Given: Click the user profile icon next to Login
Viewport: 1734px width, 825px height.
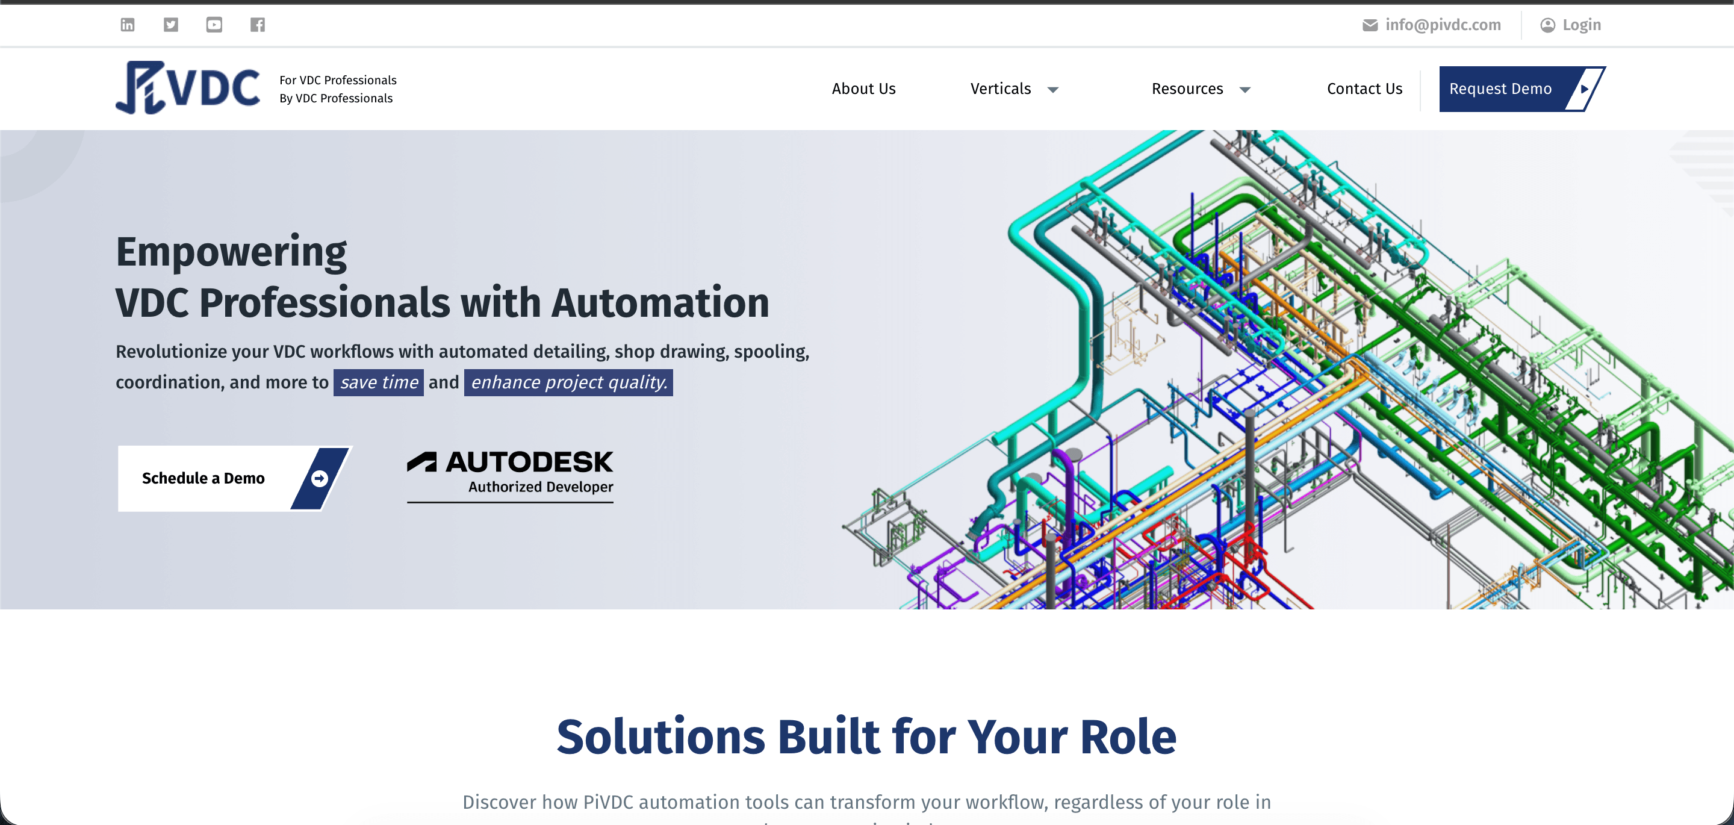Looking at the screenshot, I should [x=1547, y=25].
